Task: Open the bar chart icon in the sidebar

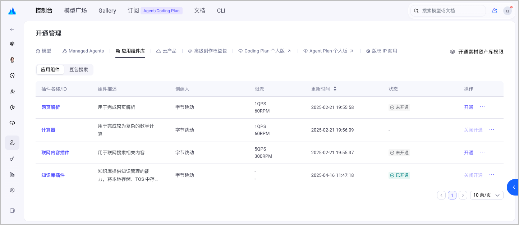Action: coord(12,174)
